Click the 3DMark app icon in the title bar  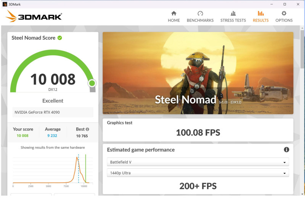click(x=5, y=4)
